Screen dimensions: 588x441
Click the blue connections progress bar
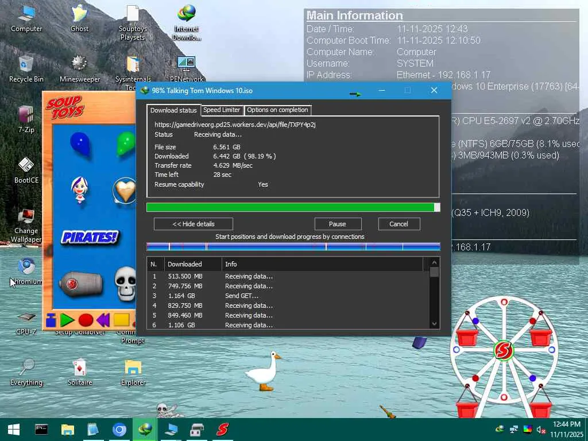click(293, 246)
